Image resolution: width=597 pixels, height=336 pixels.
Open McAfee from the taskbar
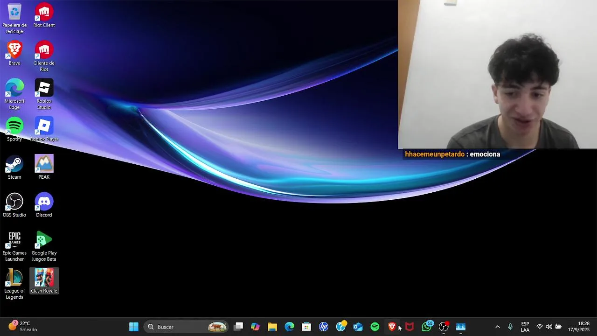pos(409,327)
